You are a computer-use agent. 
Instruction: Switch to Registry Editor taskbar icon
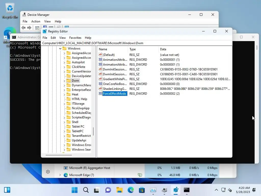(176, 190)
